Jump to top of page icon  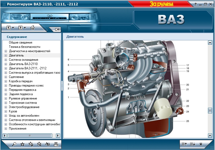click(201, 144)
